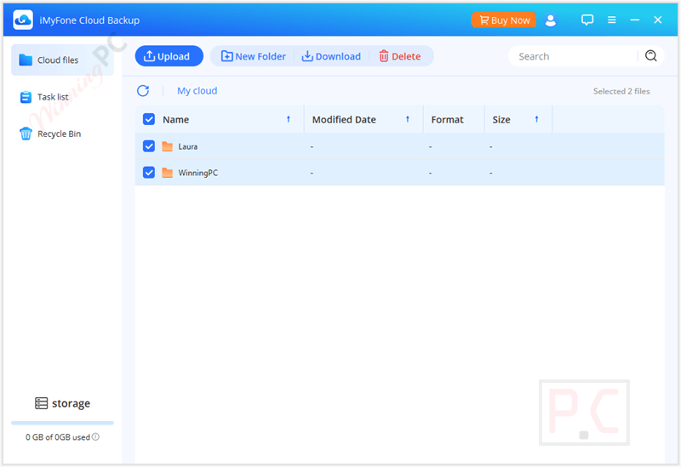Minimize the application window
Viewport: 681px width, 467px height.
pos(634,20)
